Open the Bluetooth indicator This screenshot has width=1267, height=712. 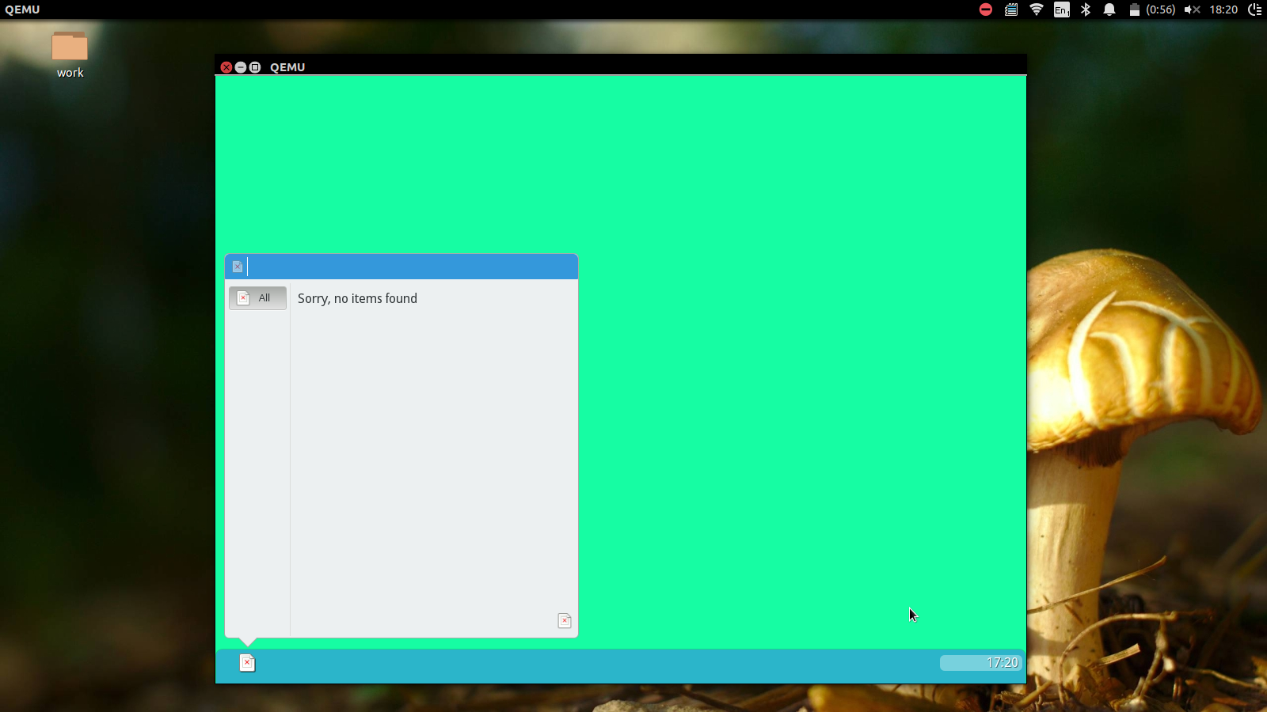tap(1086, 9)
